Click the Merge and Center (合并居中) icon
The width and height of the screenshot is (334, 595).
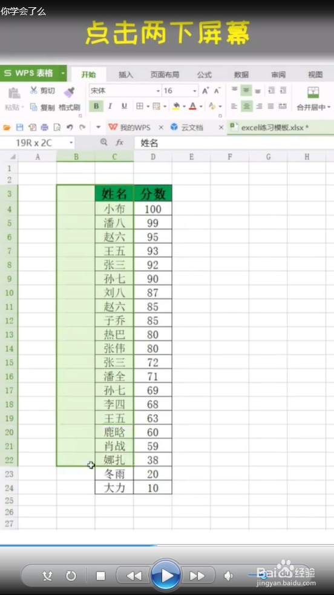pos(313,93)
